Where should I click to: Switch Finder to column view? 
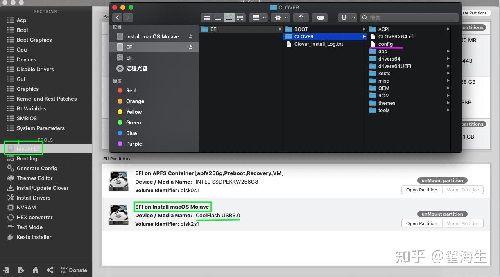click(229, 18)
